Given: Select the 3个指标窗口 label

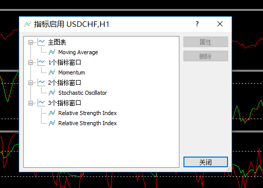Looking at the screenshot, I should coord(64,103).
